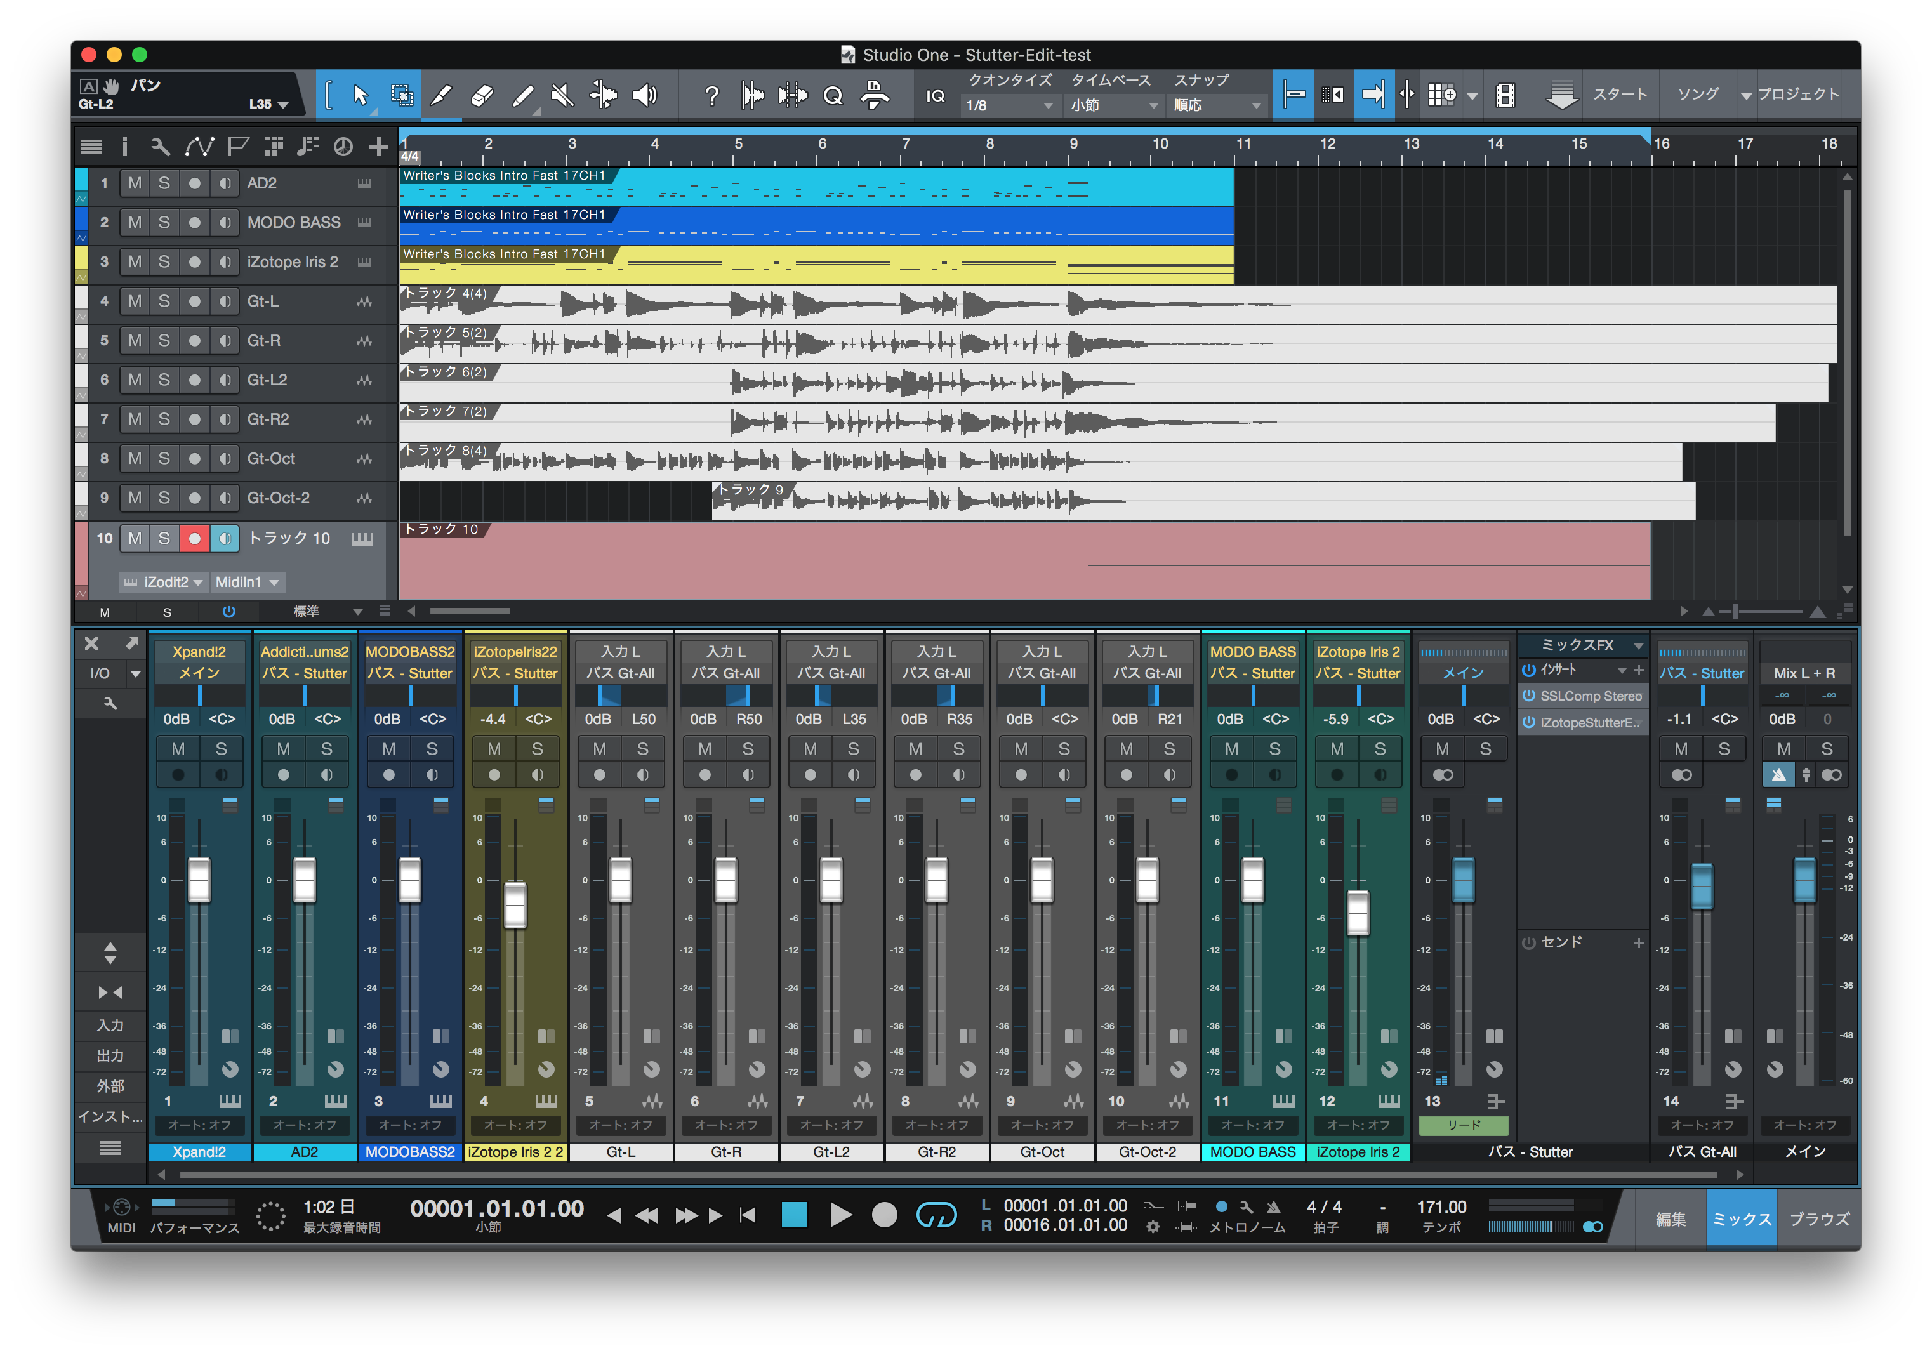The width and height of the screenshot is (1932, 1353).
Task: Select the Arrow tool
Action: (x=360, y=95)
